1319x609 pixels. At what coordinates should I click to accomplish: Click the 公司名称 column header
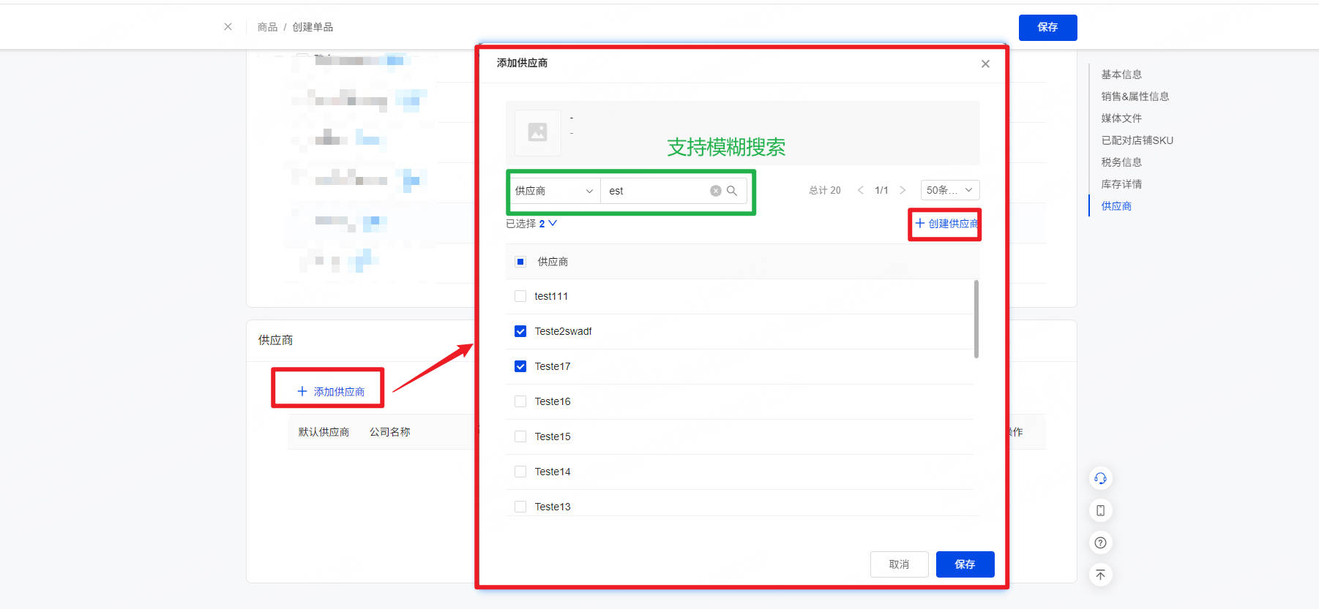point(389,432)
